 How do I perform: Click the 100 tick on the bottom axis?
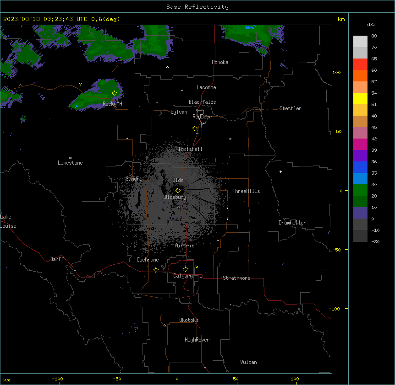click(x=295, y=379)
